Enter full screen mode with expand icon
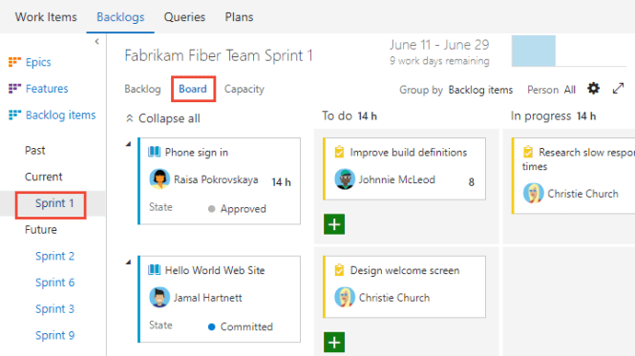 click(618, 89)
